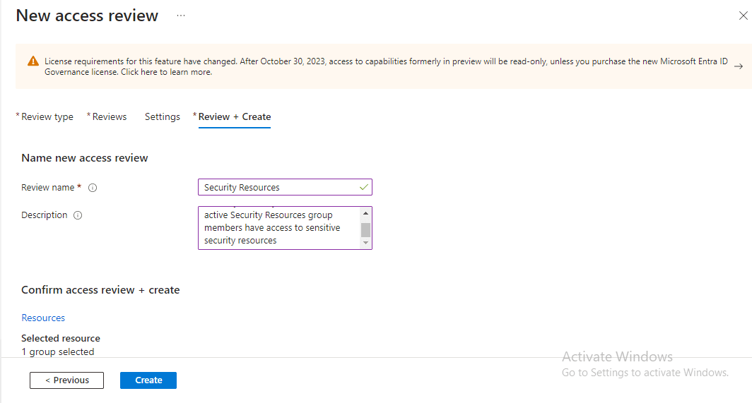
Task: Go to the Reviews tab
Action: (109, 117)
